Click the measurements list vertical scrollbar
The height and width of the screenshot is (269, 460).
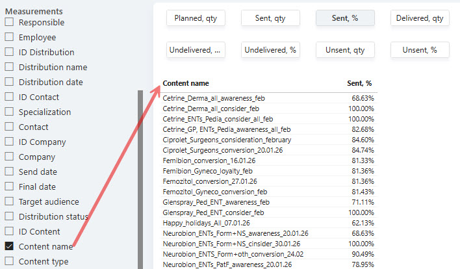(140, 179)
